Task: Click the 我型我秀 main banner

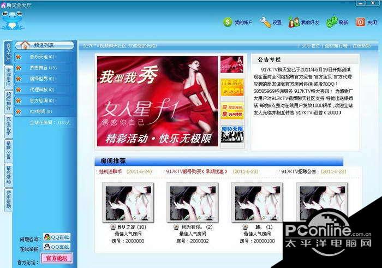Action: point(157,101)
